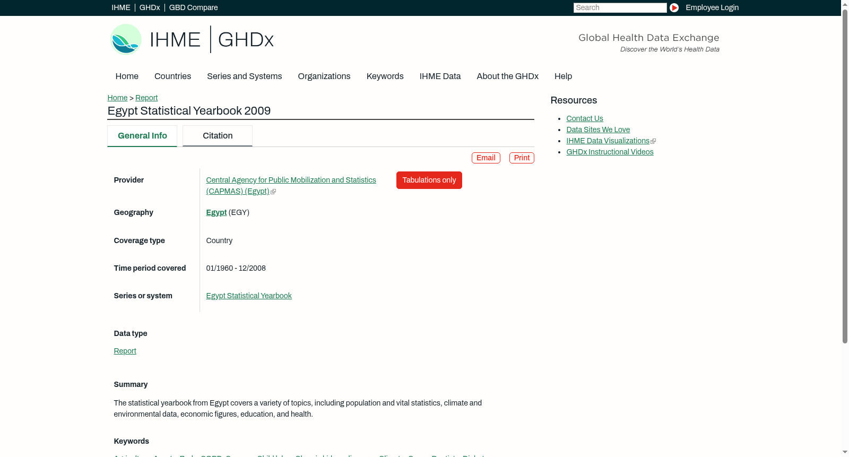Open GBD Compare in top bar
The height and width of the screenshot is (457, 849).
tap(194, 7)
